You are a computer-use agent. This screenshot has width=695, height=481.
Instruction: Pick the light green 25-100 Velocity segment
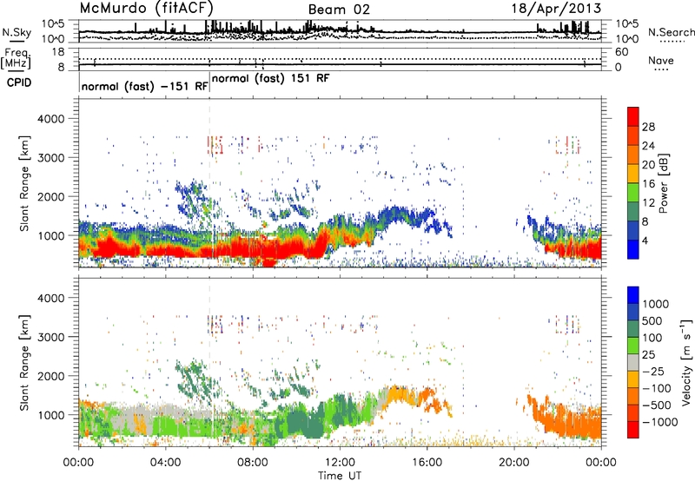click(633, 346)
